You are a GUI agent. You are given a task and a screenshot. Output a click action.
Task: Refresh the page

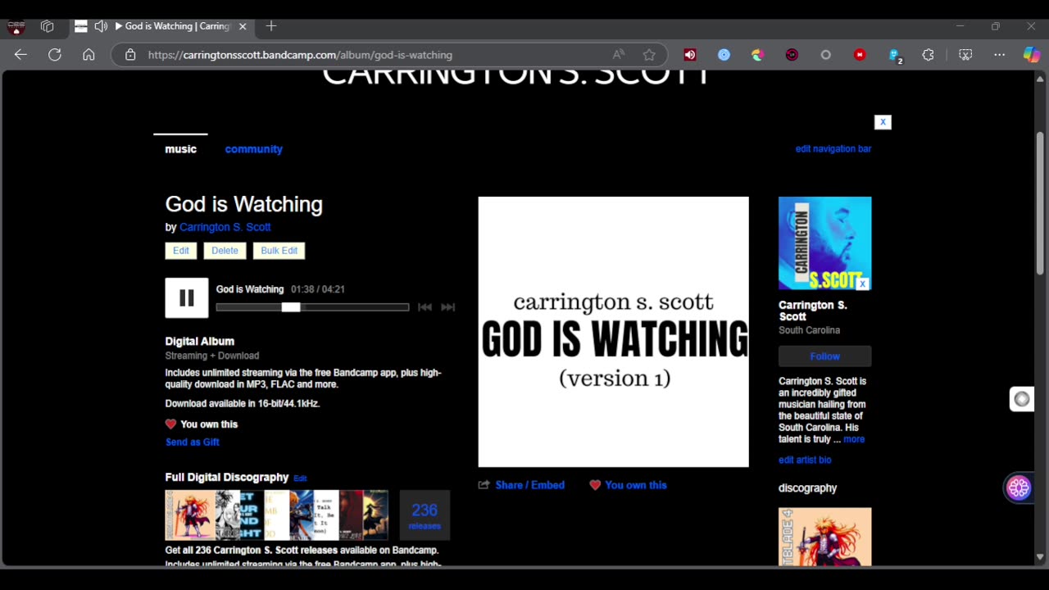(55, 55)
